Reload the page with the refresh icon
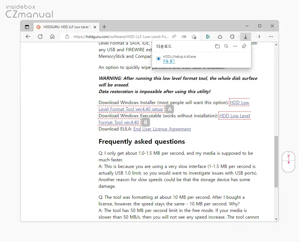Screen dimensions: 299x242 coord(40,37)
